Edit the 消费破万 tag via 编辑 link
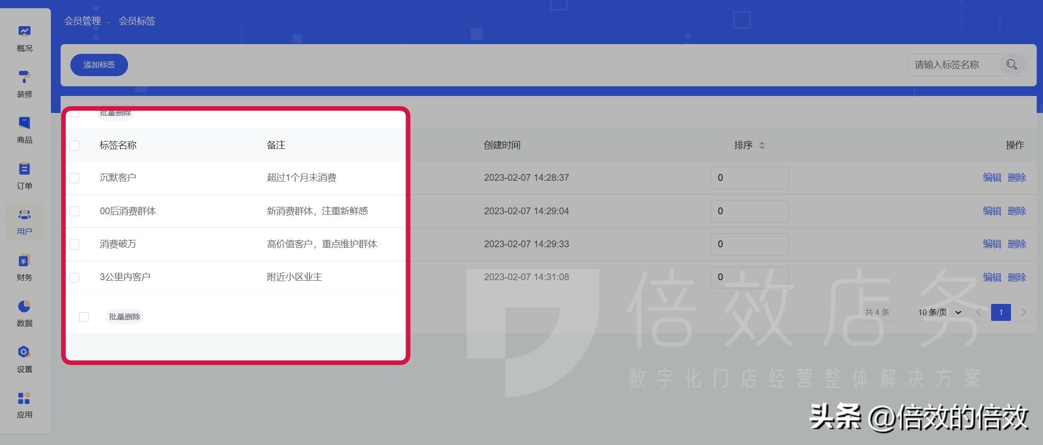Screen dimensions: 1043x445 992,244
